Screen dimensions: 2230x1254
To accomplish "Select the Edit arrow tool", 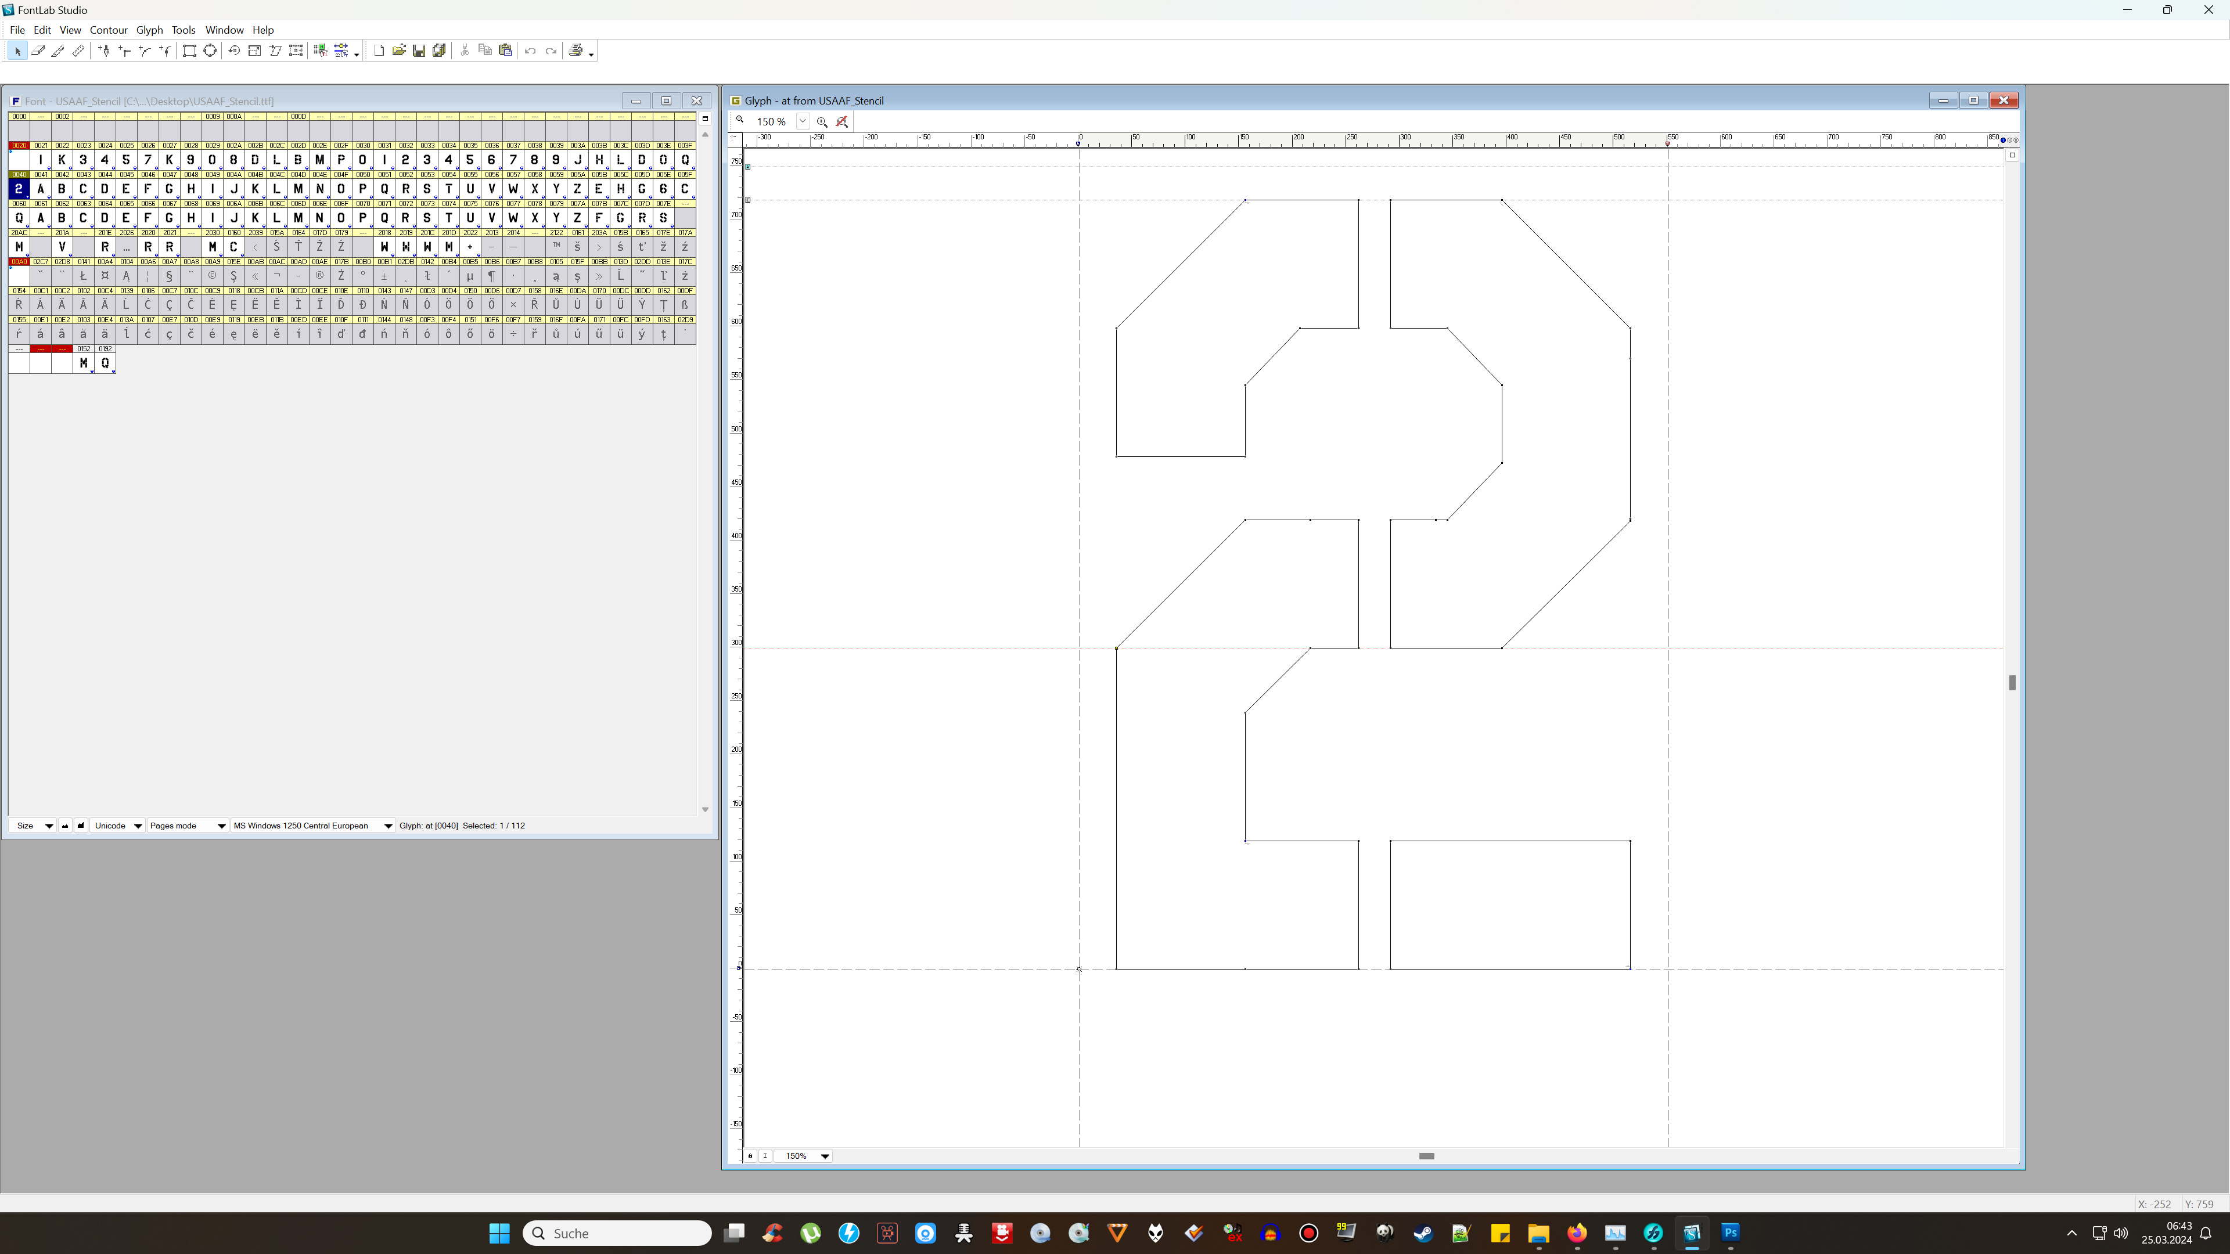I will tap(17, 51).
